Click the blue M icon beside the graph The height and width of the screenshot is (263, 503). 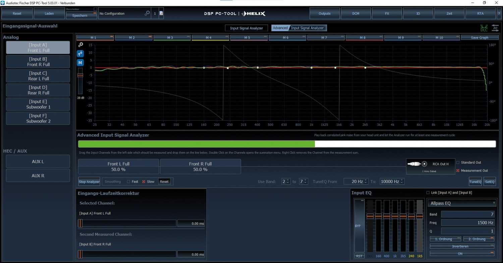[x=80, y=63]
